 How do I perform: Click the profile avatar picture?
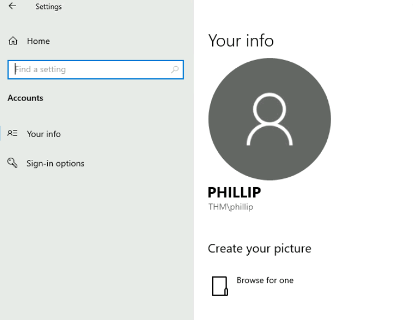tap(269, 119)
